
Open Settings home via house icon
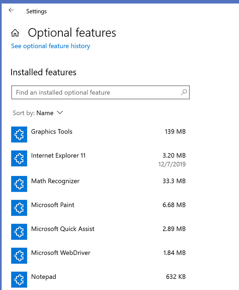[x=15, y=33]
